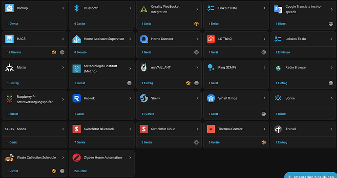Viewport: 337px width, 178px height.
Task: Open the 12 Dienste link under HACS
Action: 14,52
